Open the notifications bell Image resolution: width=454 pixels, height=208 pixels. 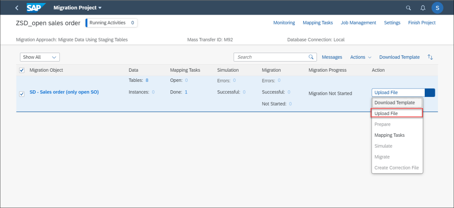(x=423, y=8)
